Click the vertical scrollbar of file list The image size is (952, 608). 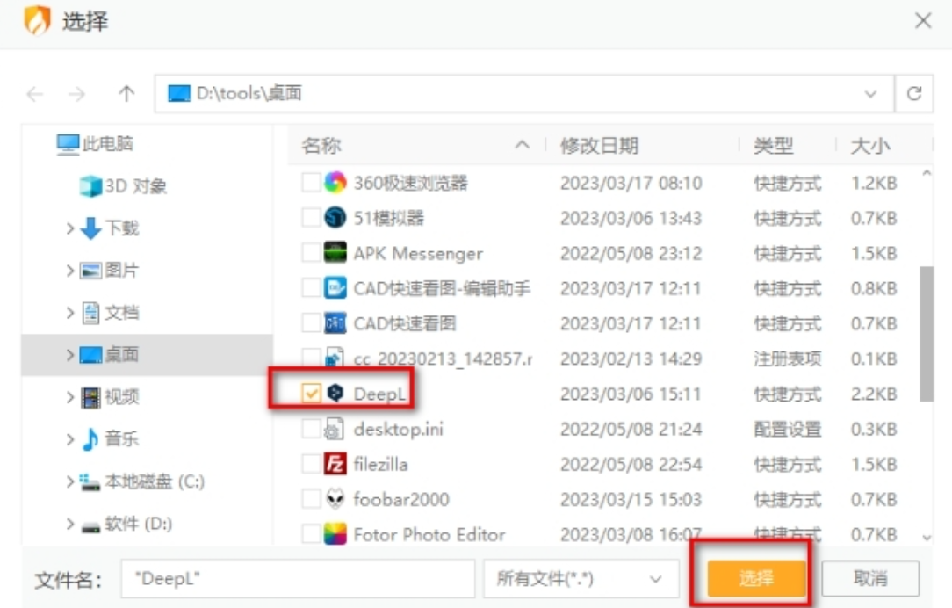point(926,334)
